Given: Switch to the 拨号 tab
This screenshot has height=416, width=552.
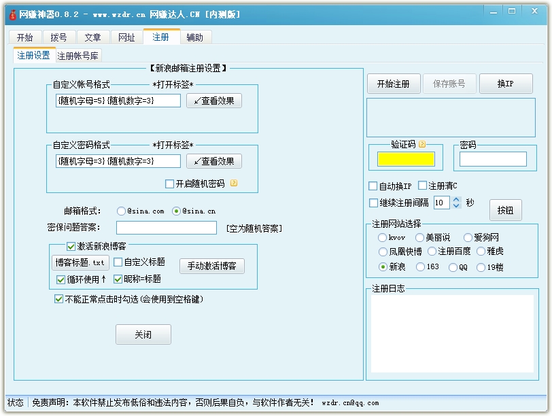Looking at the screenshot, I should tap(58, 37).
